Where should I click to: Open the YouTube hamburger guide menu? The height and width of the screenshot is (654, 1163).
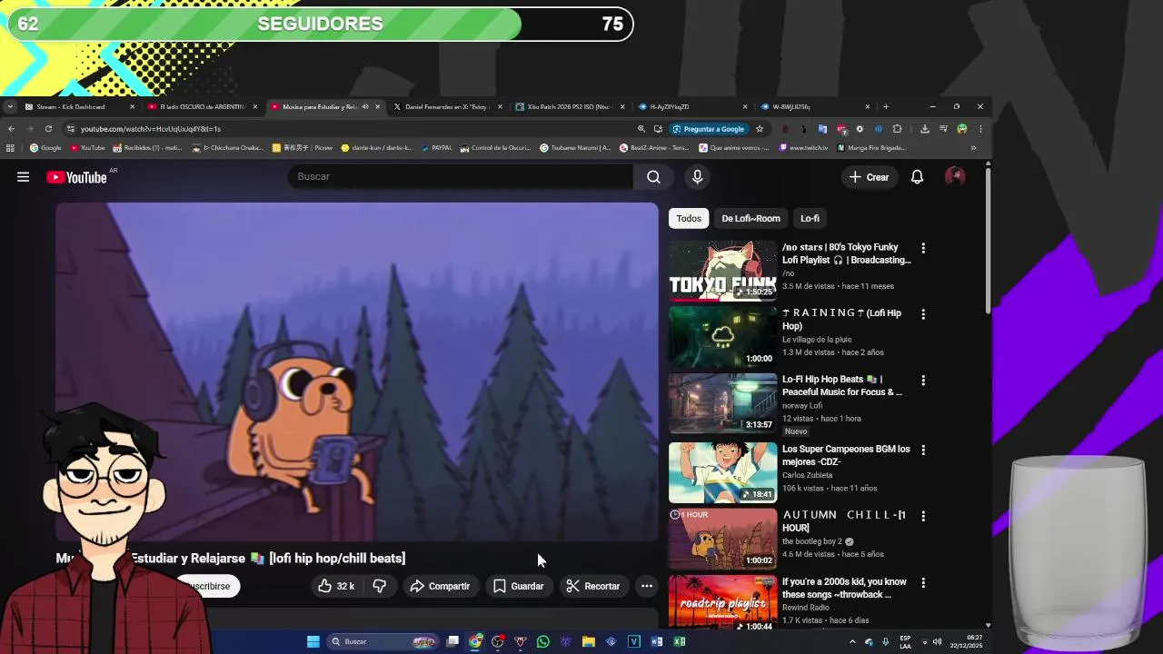coord(23,177)
